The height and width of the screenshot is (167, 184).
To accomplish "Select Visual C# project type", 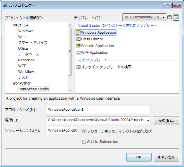I will 20,25.
